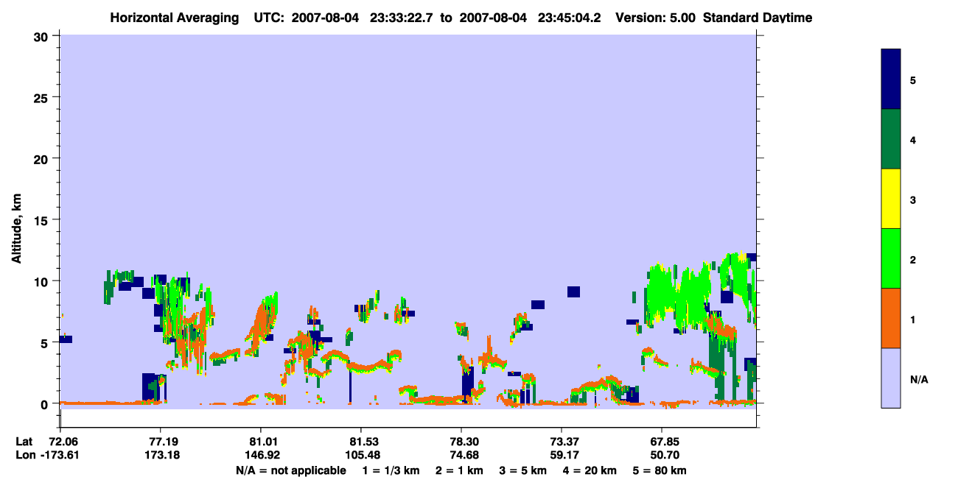
Task: Click the longitude value '146.92'
Action: (x=261, y=455)
